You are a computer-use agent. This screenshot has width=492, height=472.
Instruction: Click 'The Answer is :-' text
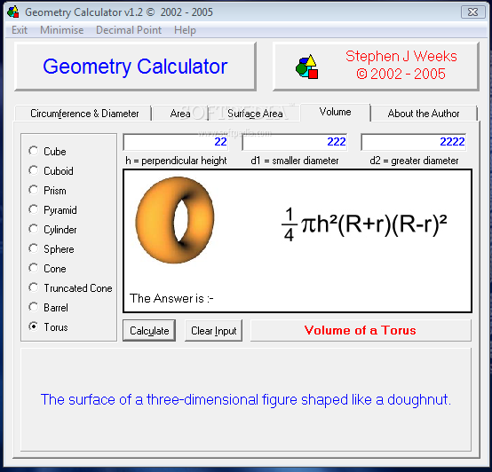click(171, 298)
